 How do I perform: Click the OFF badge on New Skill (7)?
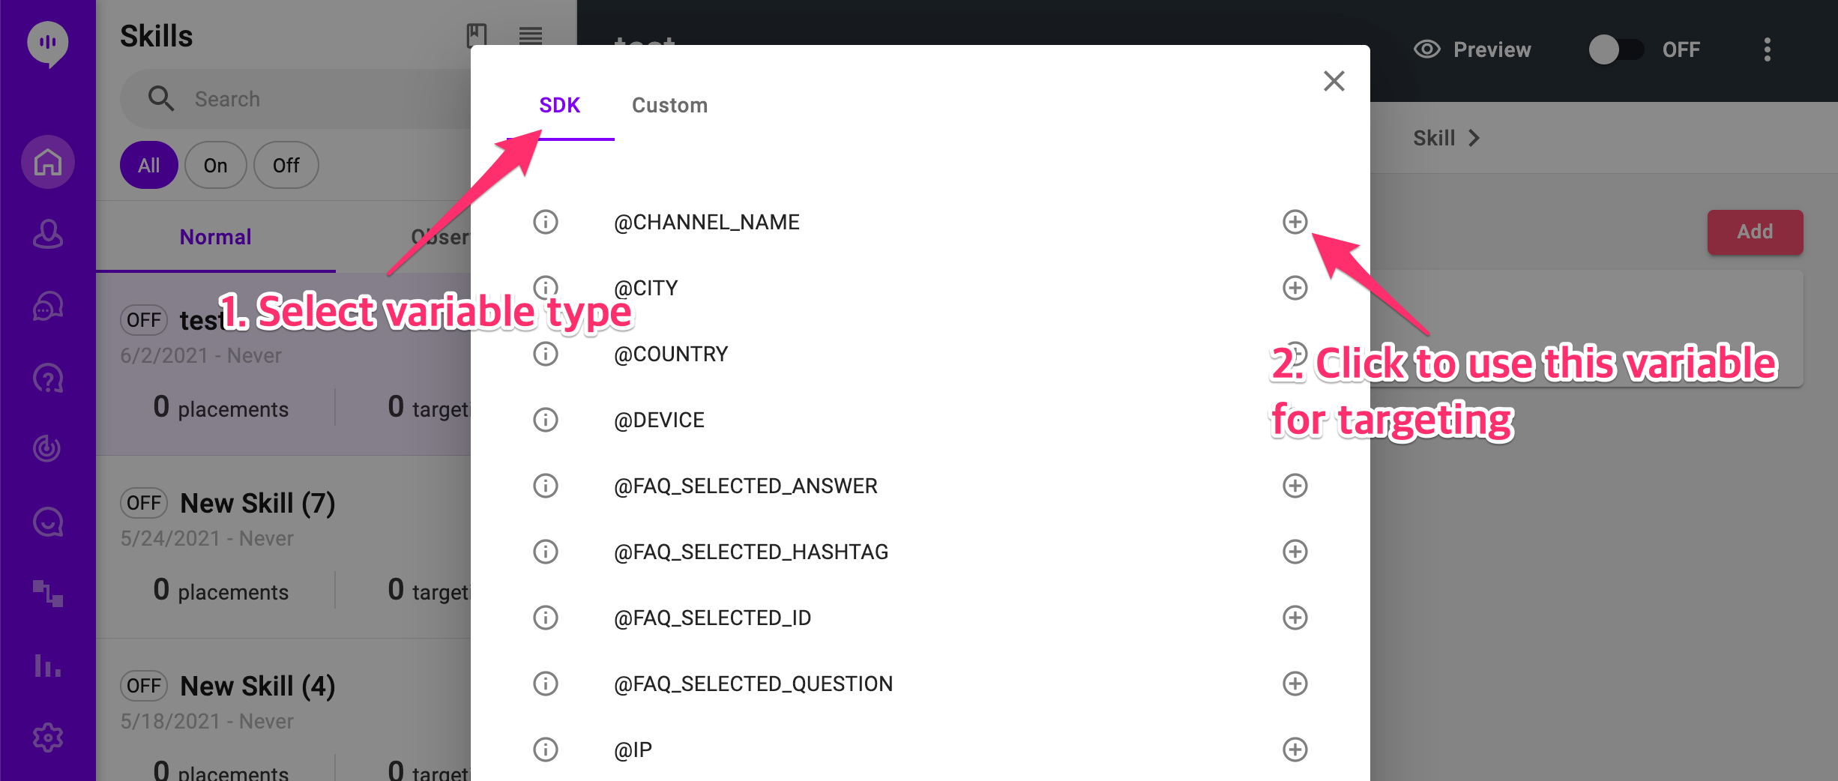144,503
